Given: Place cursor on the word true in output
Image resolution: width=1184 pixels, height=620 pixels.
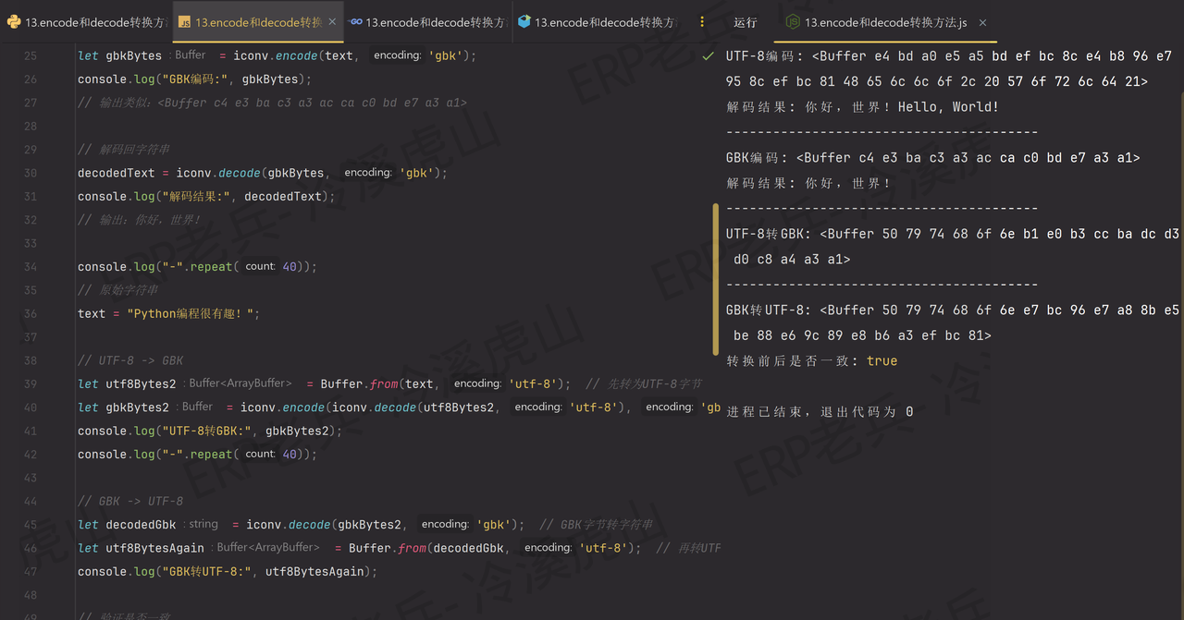Looking at the screenshot, I should click(x=882, y=360).
